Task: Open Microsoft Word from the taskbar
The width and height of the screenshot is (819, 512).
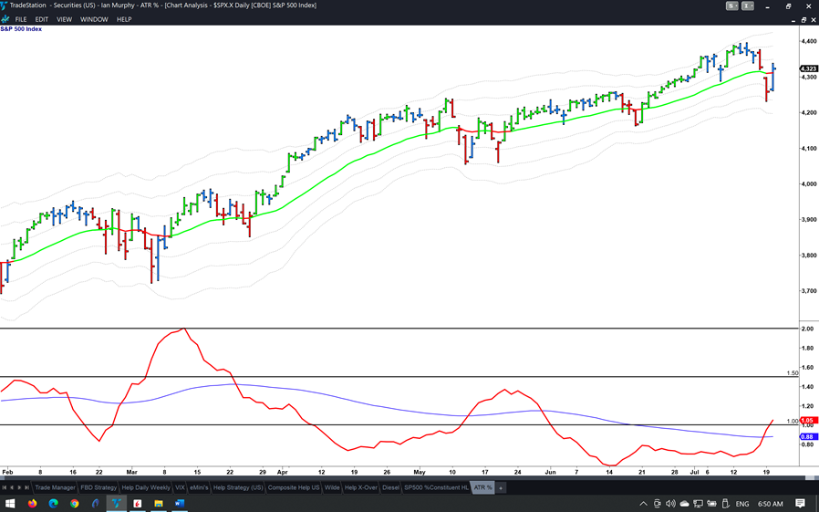Action: pos(180,504)
